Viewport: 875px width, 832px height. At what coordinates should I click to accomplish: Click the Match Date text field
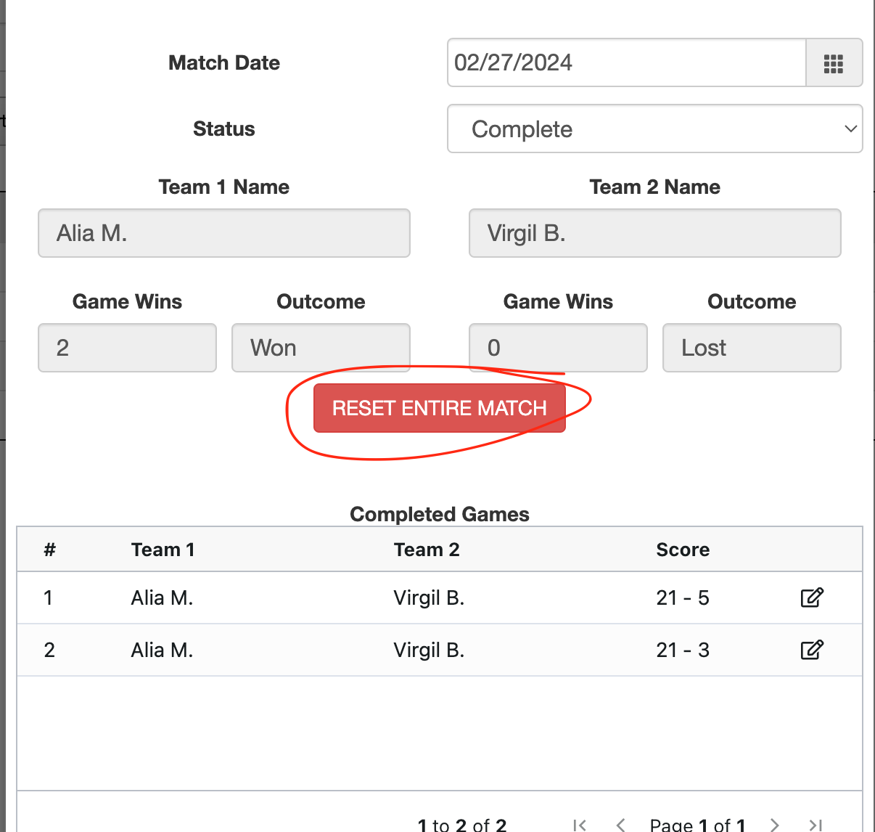point(627,63)
